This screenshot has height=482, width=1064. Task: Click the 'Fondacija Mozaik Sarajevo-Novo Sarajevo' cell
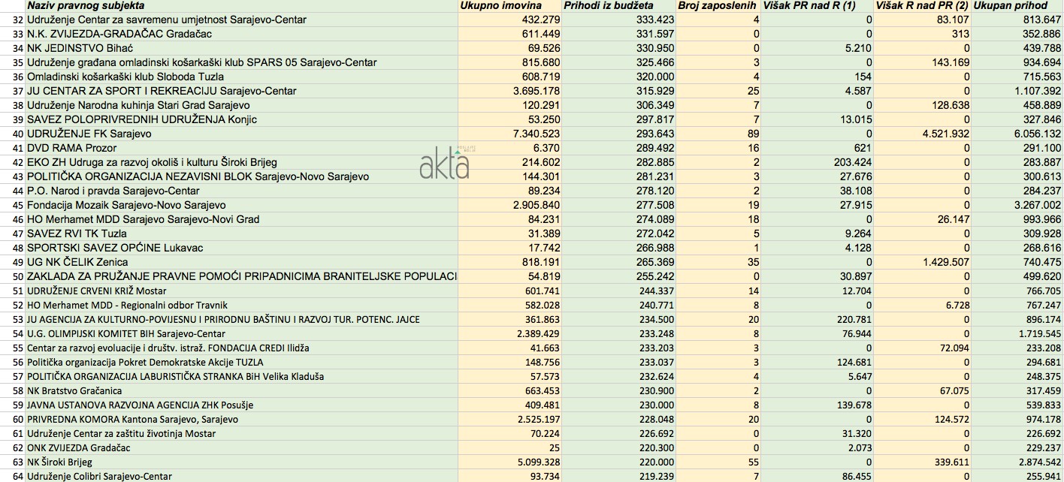pos(126,205)
